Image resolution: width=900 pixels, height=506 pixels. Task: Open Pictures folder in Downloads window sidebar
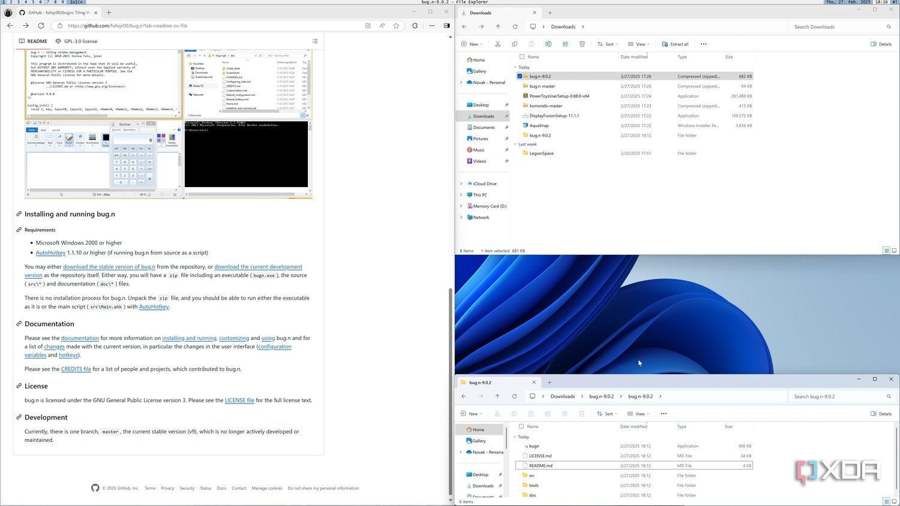pos(481,138)
